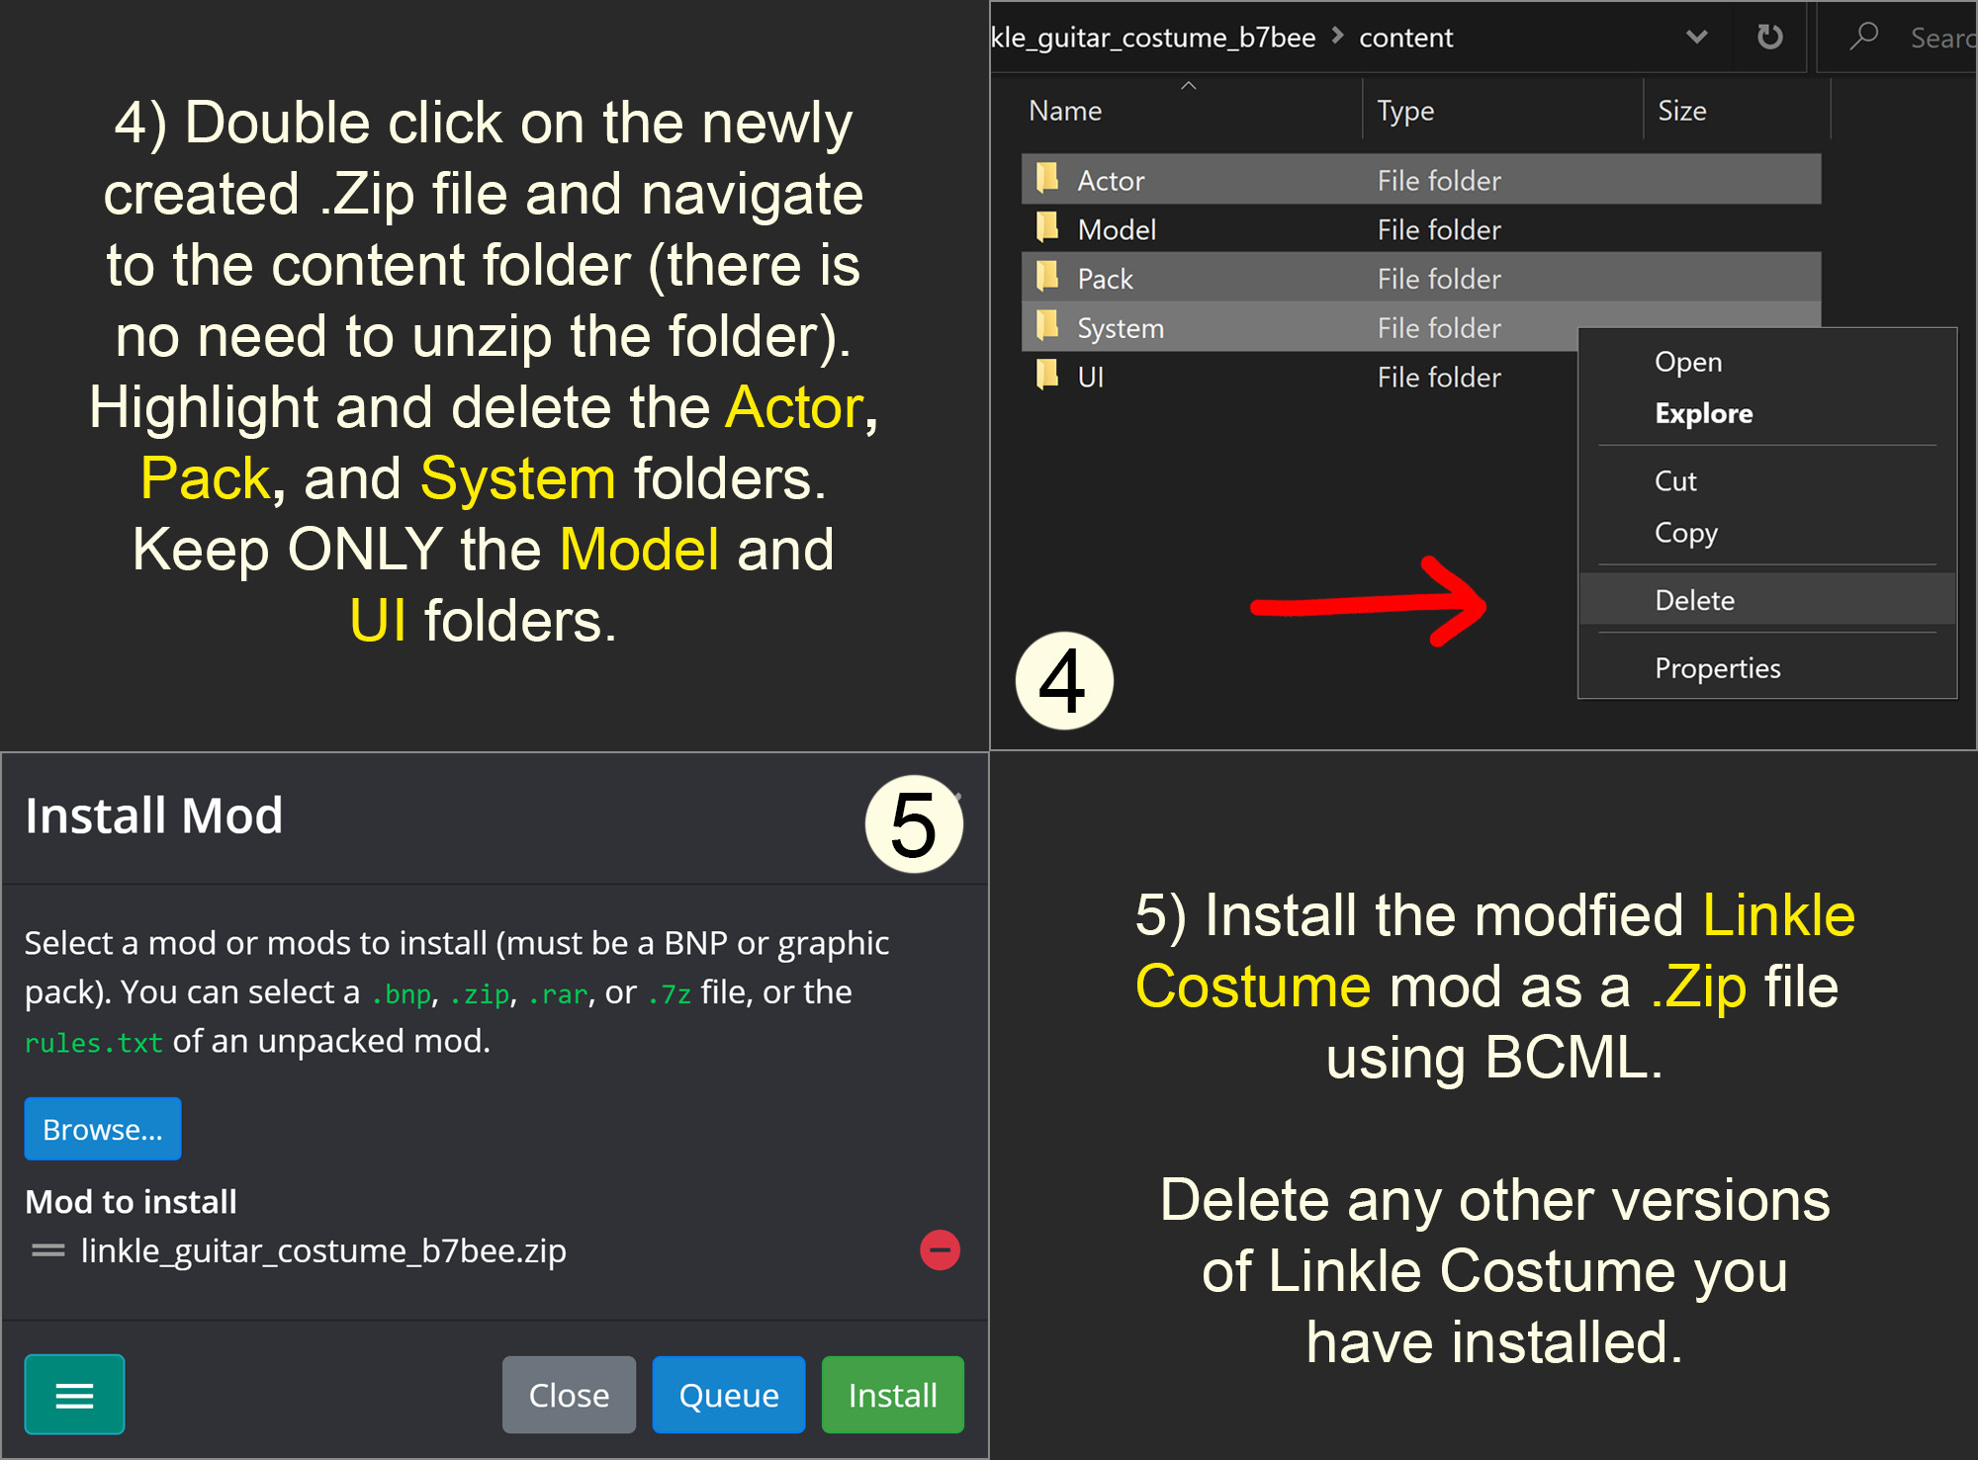Click the search magnifier icon
Image resolution: width=1978 pixels, height=1460 pixels.
pyautogui.click(x=1863, y=37)
